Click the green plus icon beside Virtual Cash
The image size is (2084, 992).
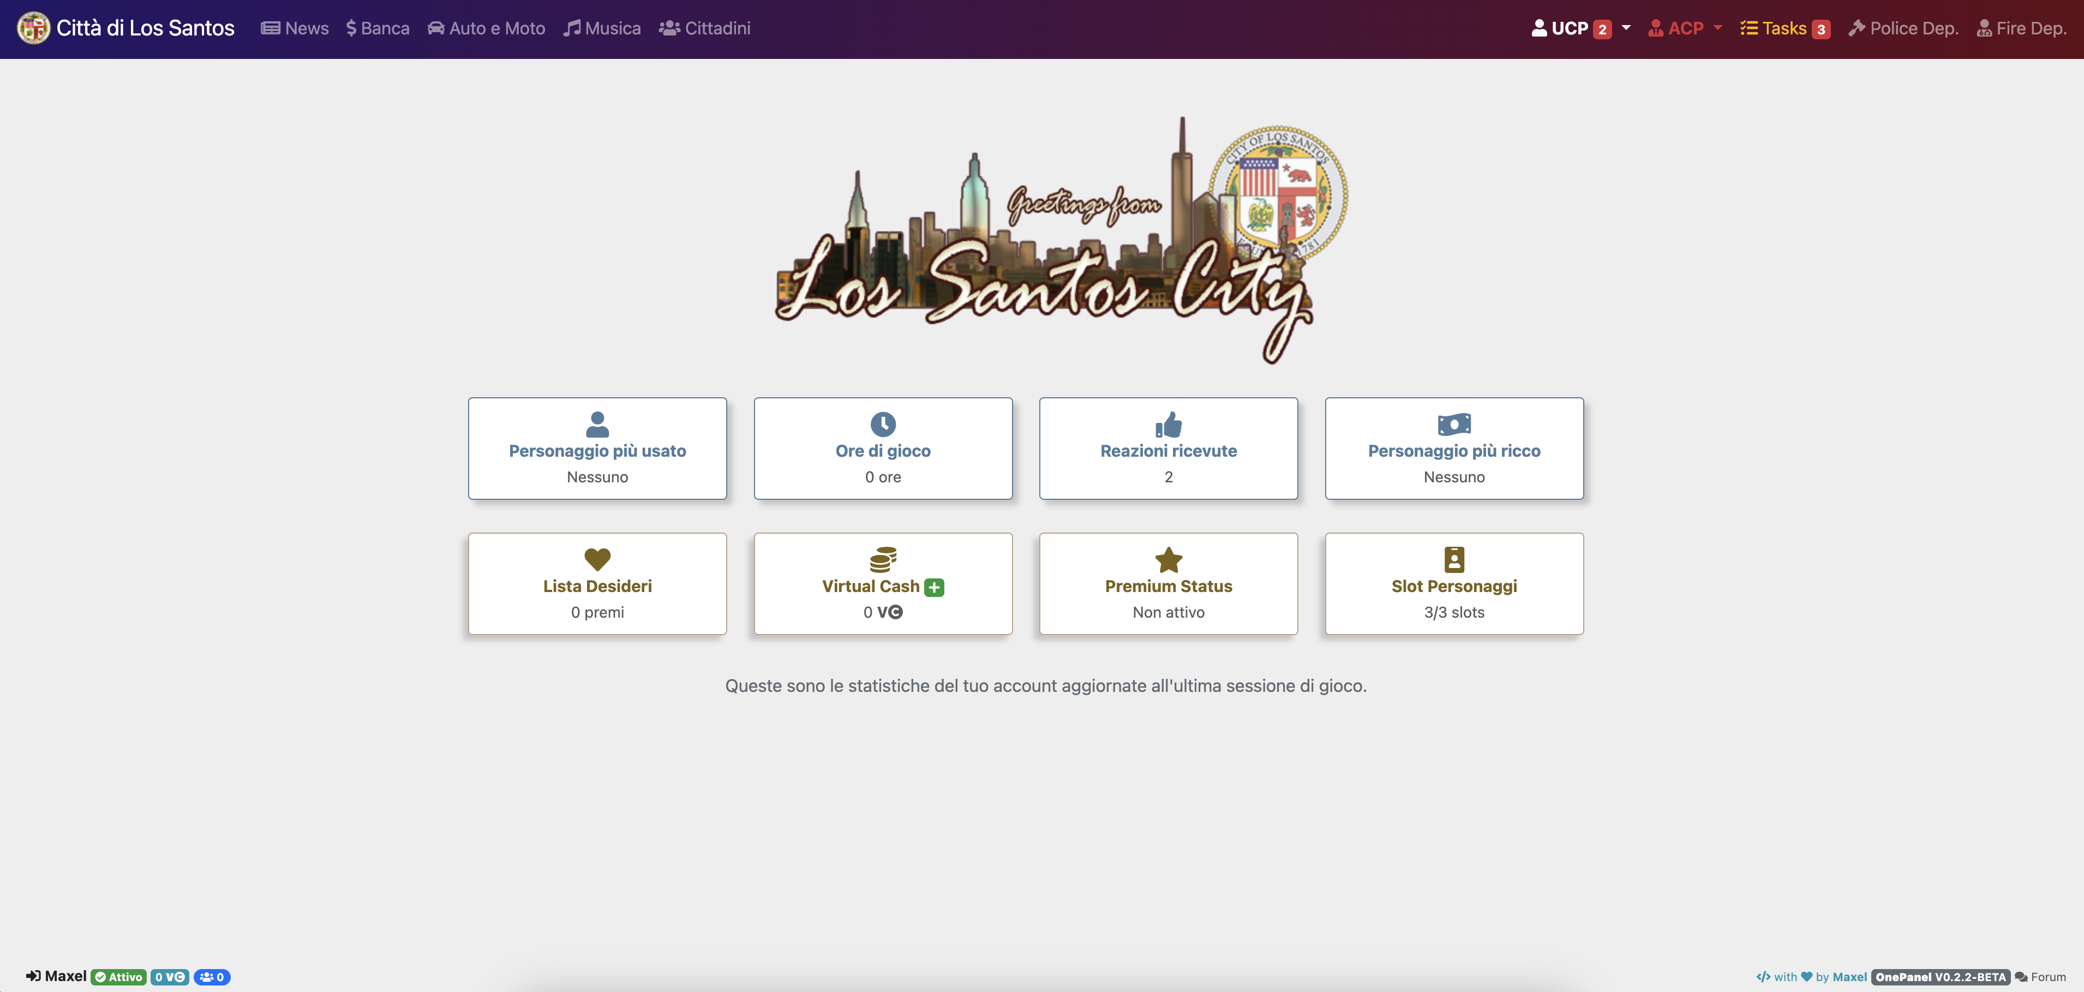(935, 588)
